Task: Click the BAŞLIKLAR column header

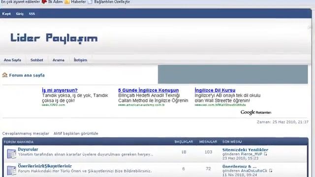Action: pos(184,142)
